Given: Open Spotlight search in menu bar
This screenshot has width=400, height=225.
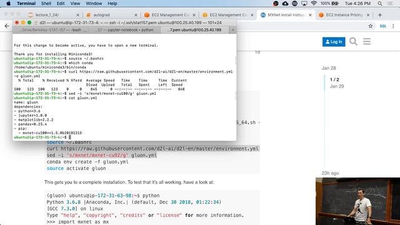Looking at the screenshot, I should pyautogui.click(x=380, y=4).
